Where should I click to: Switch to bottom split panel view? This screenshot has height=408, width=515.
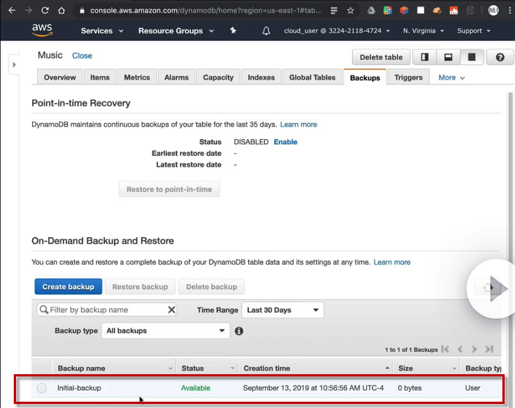coord(448,57)
